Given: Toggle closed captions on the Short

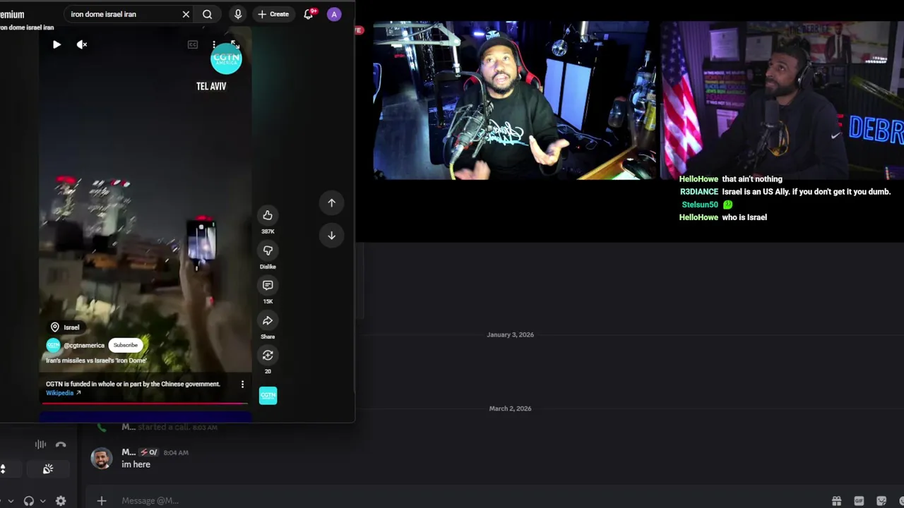Looking at the screenshot, I should pos(193,44).
